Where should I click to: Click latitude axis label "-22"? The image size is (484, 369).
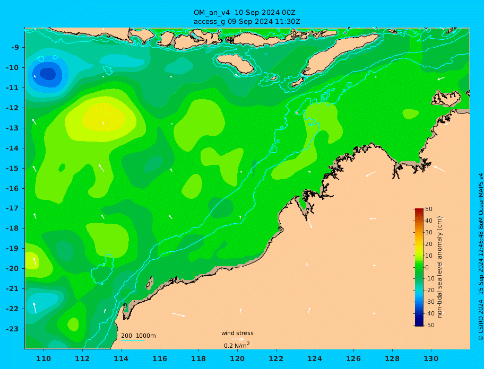(x=12, y=309)
